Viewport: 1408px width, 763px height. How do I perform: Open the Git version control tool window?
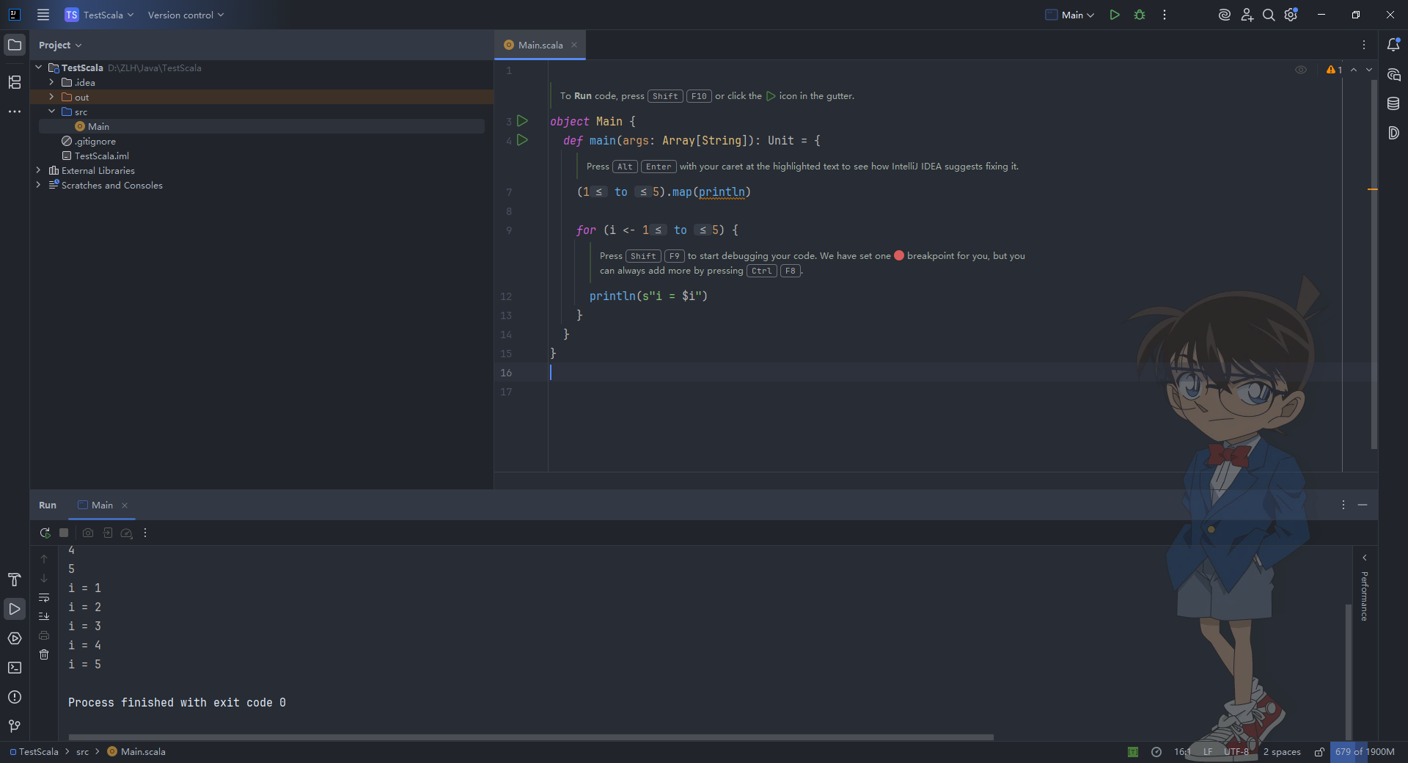15,726
